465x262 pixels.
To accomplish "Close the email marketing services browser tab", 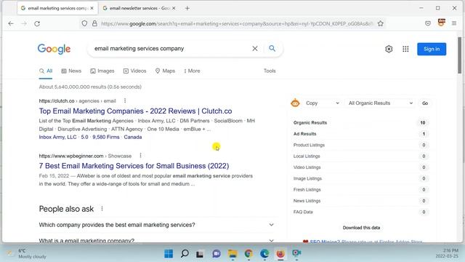I will pyautogui.click(x=92, y=8).
